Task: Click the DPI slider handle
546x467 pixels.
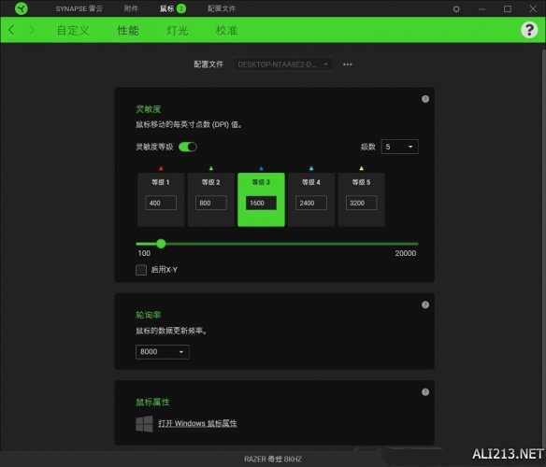Action: pos(161,244)
